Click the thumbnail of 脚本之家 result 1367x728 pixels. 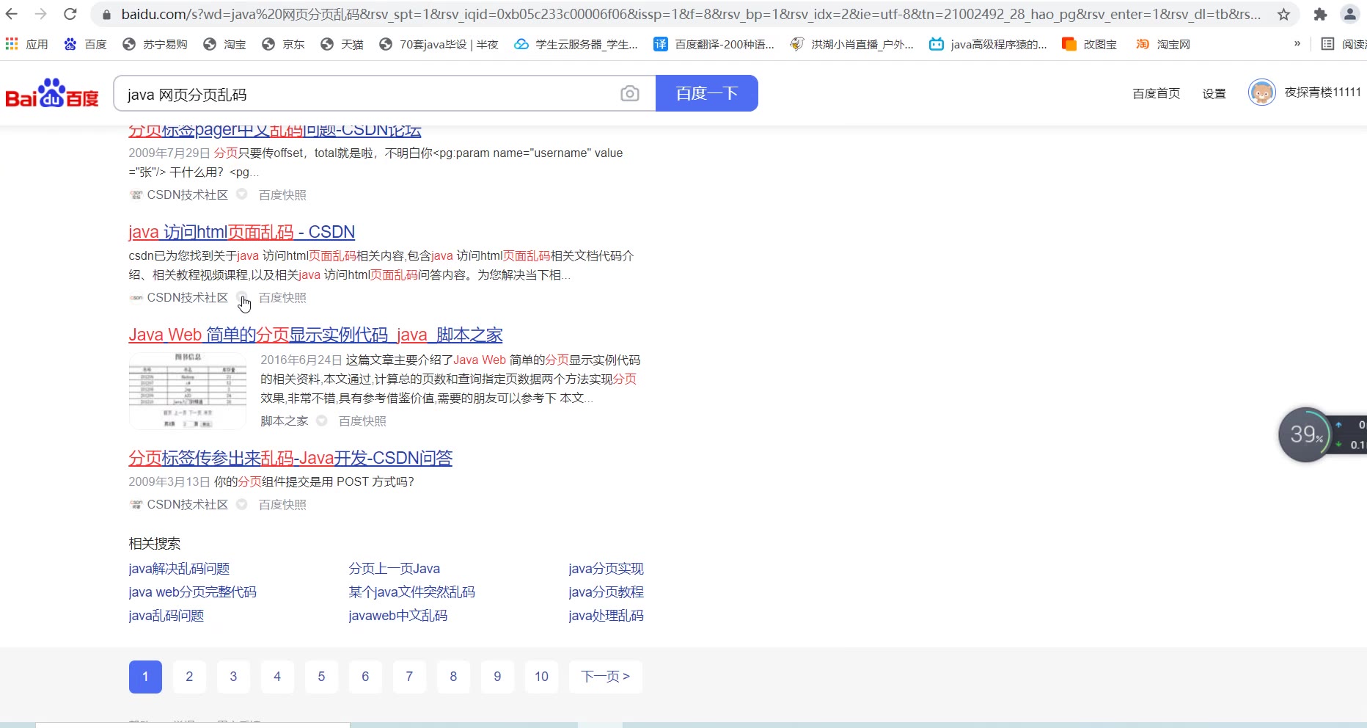(188, 390)
